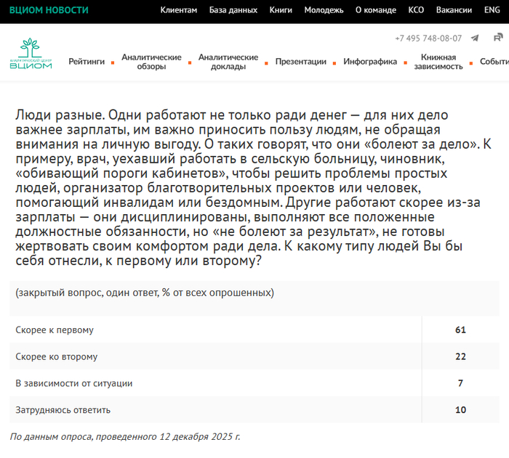Click the КСО top bar link

(x=416, y=10)
